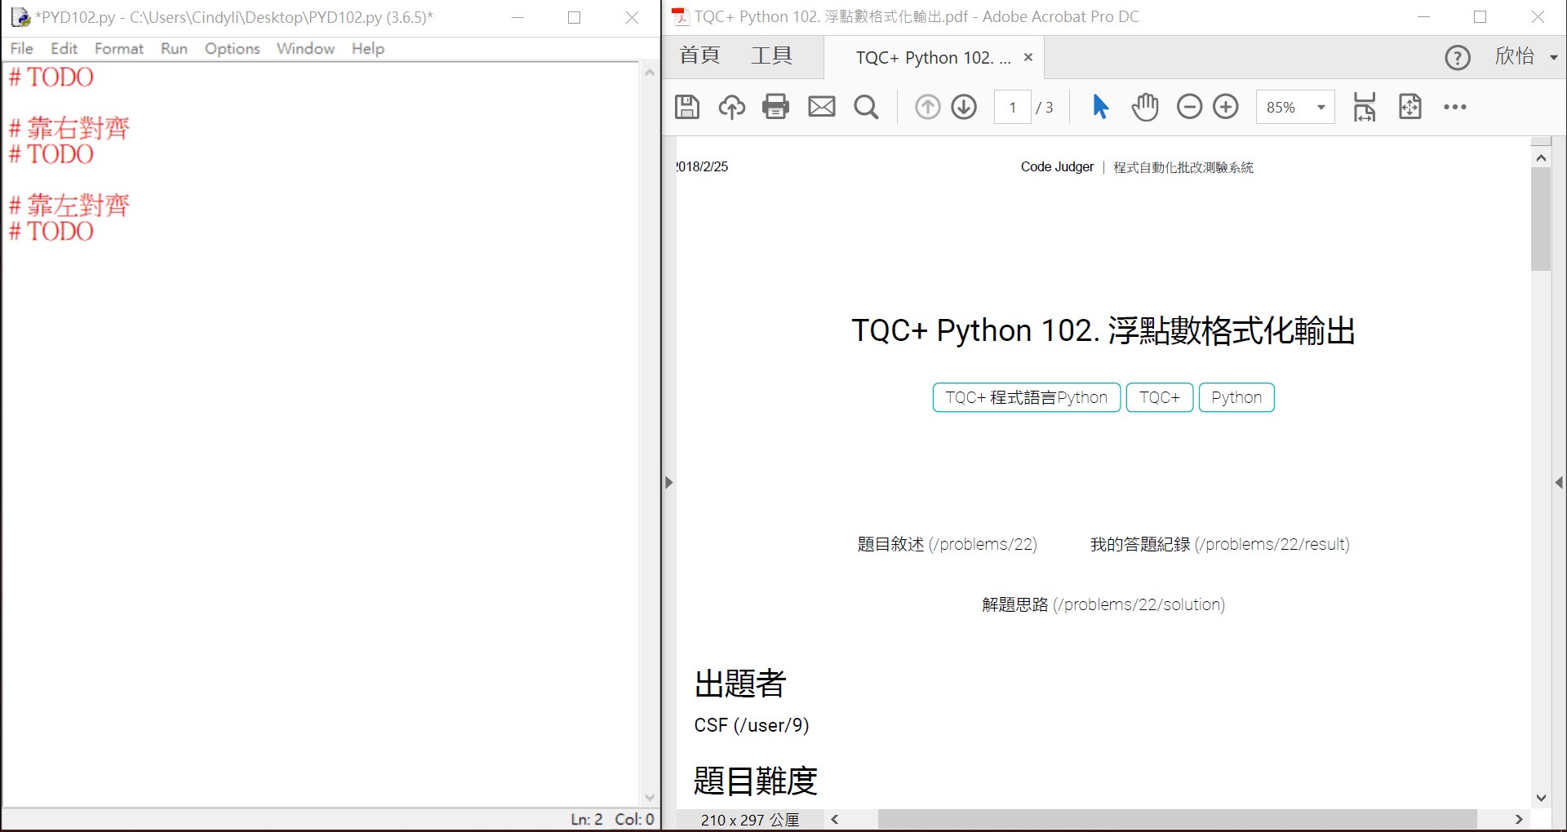Viewport: 1567px width, 832px height.
Task: Click the IDLE editor scroll up arrow
Action: 650,73
